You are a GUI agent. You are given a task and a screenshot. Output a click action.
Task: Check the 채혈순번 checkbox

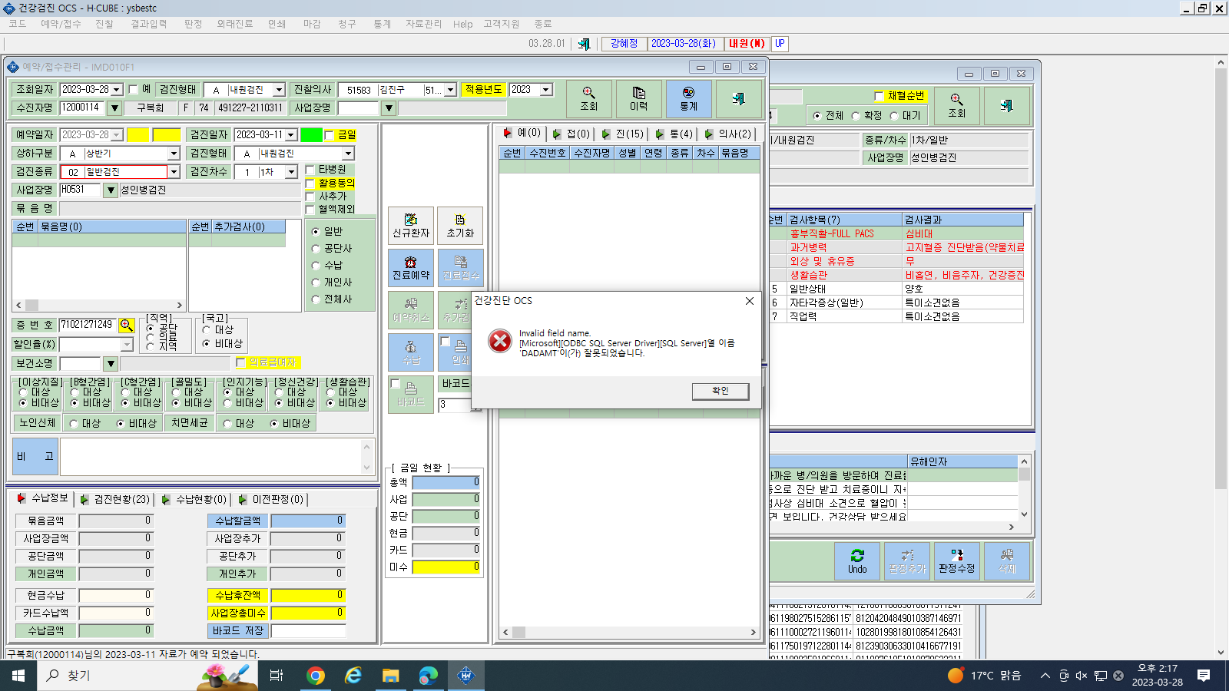click(x=879, y=96)
